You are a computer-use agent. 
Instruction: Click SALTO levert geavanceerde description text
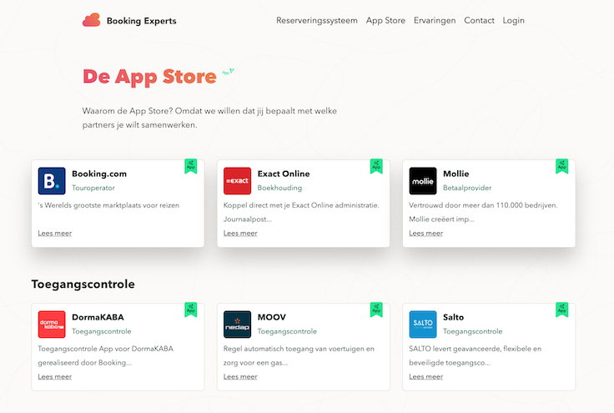475,355
